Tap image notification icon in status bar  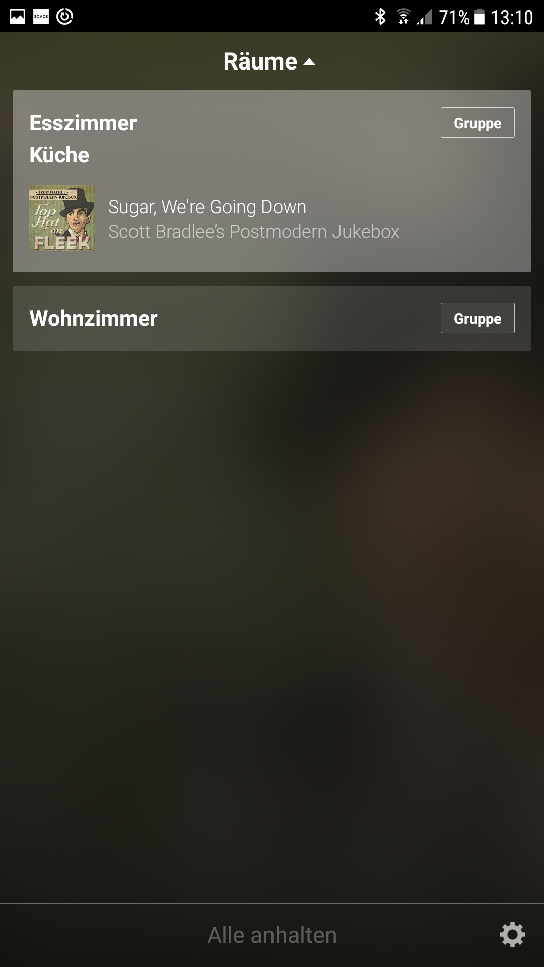coord(17,17)
